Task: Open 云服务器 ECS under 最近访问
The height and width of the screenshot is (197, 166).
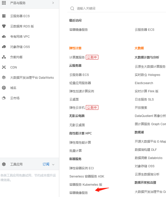Action: point(144,30)
